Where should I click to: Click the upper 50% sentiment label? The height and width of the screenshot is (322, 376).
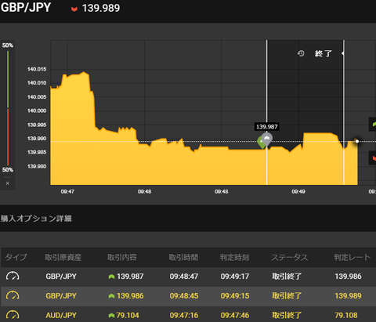pyautogui.click(x=8, y=45)
